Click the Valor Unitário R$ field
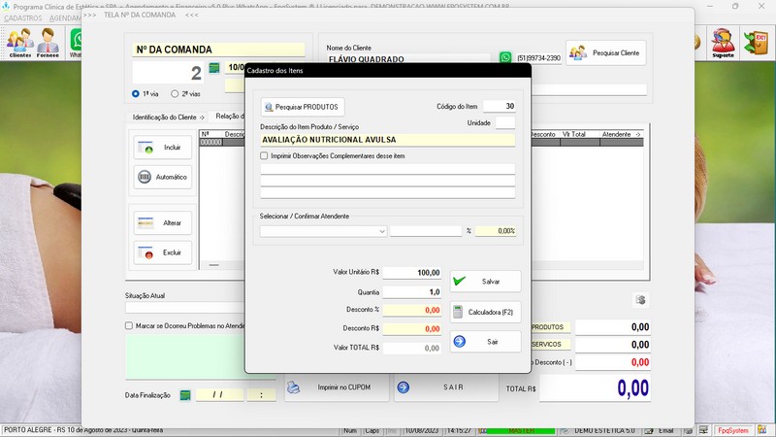 click(x=411, y=273)
